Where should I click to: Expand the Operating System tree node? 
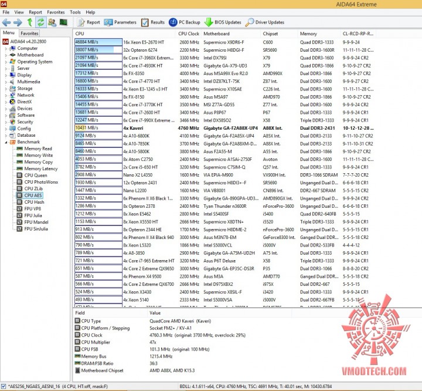coord(6,62)
